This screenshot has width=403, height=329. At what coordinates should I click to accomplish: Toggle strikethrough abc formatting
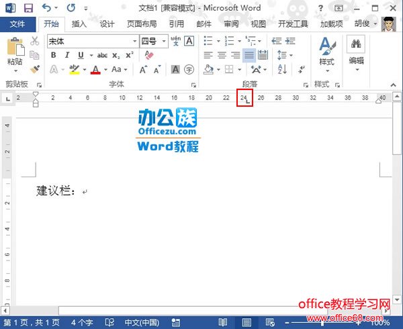coord(102,55)
